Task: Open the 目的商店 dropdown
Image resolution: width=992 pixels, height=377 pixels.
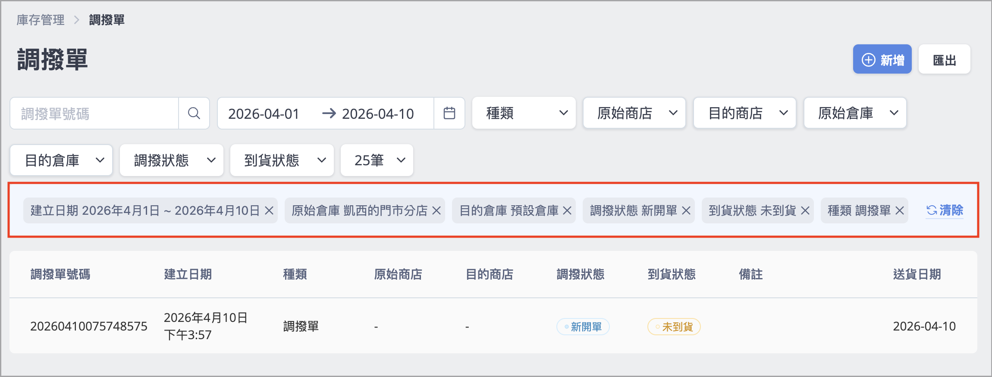Action: point(744,113)
